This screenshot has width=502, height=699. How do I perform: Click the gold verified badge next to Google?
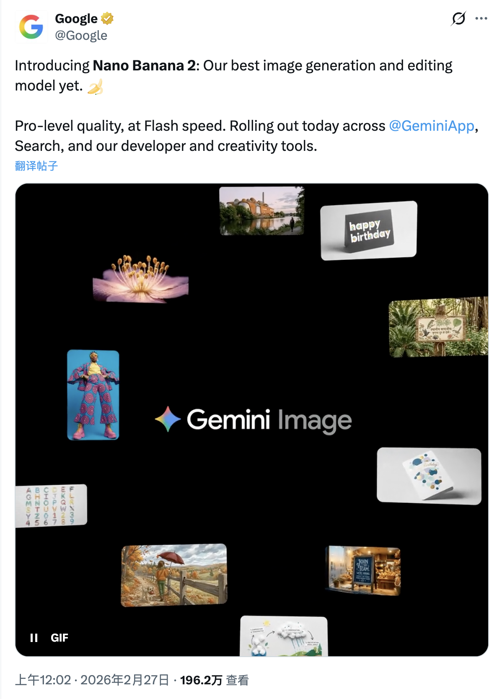point(107,18)
